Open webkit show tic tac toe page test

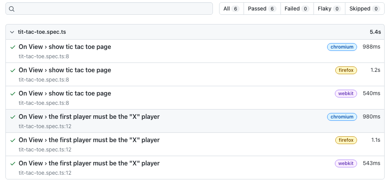tap(65, 94)
